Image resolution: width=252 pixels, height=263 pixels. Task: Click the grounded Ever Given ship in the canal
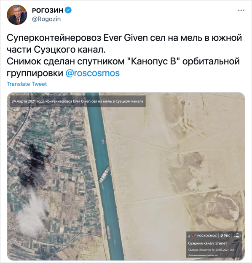pyautogui.click(x=105, y=175)
